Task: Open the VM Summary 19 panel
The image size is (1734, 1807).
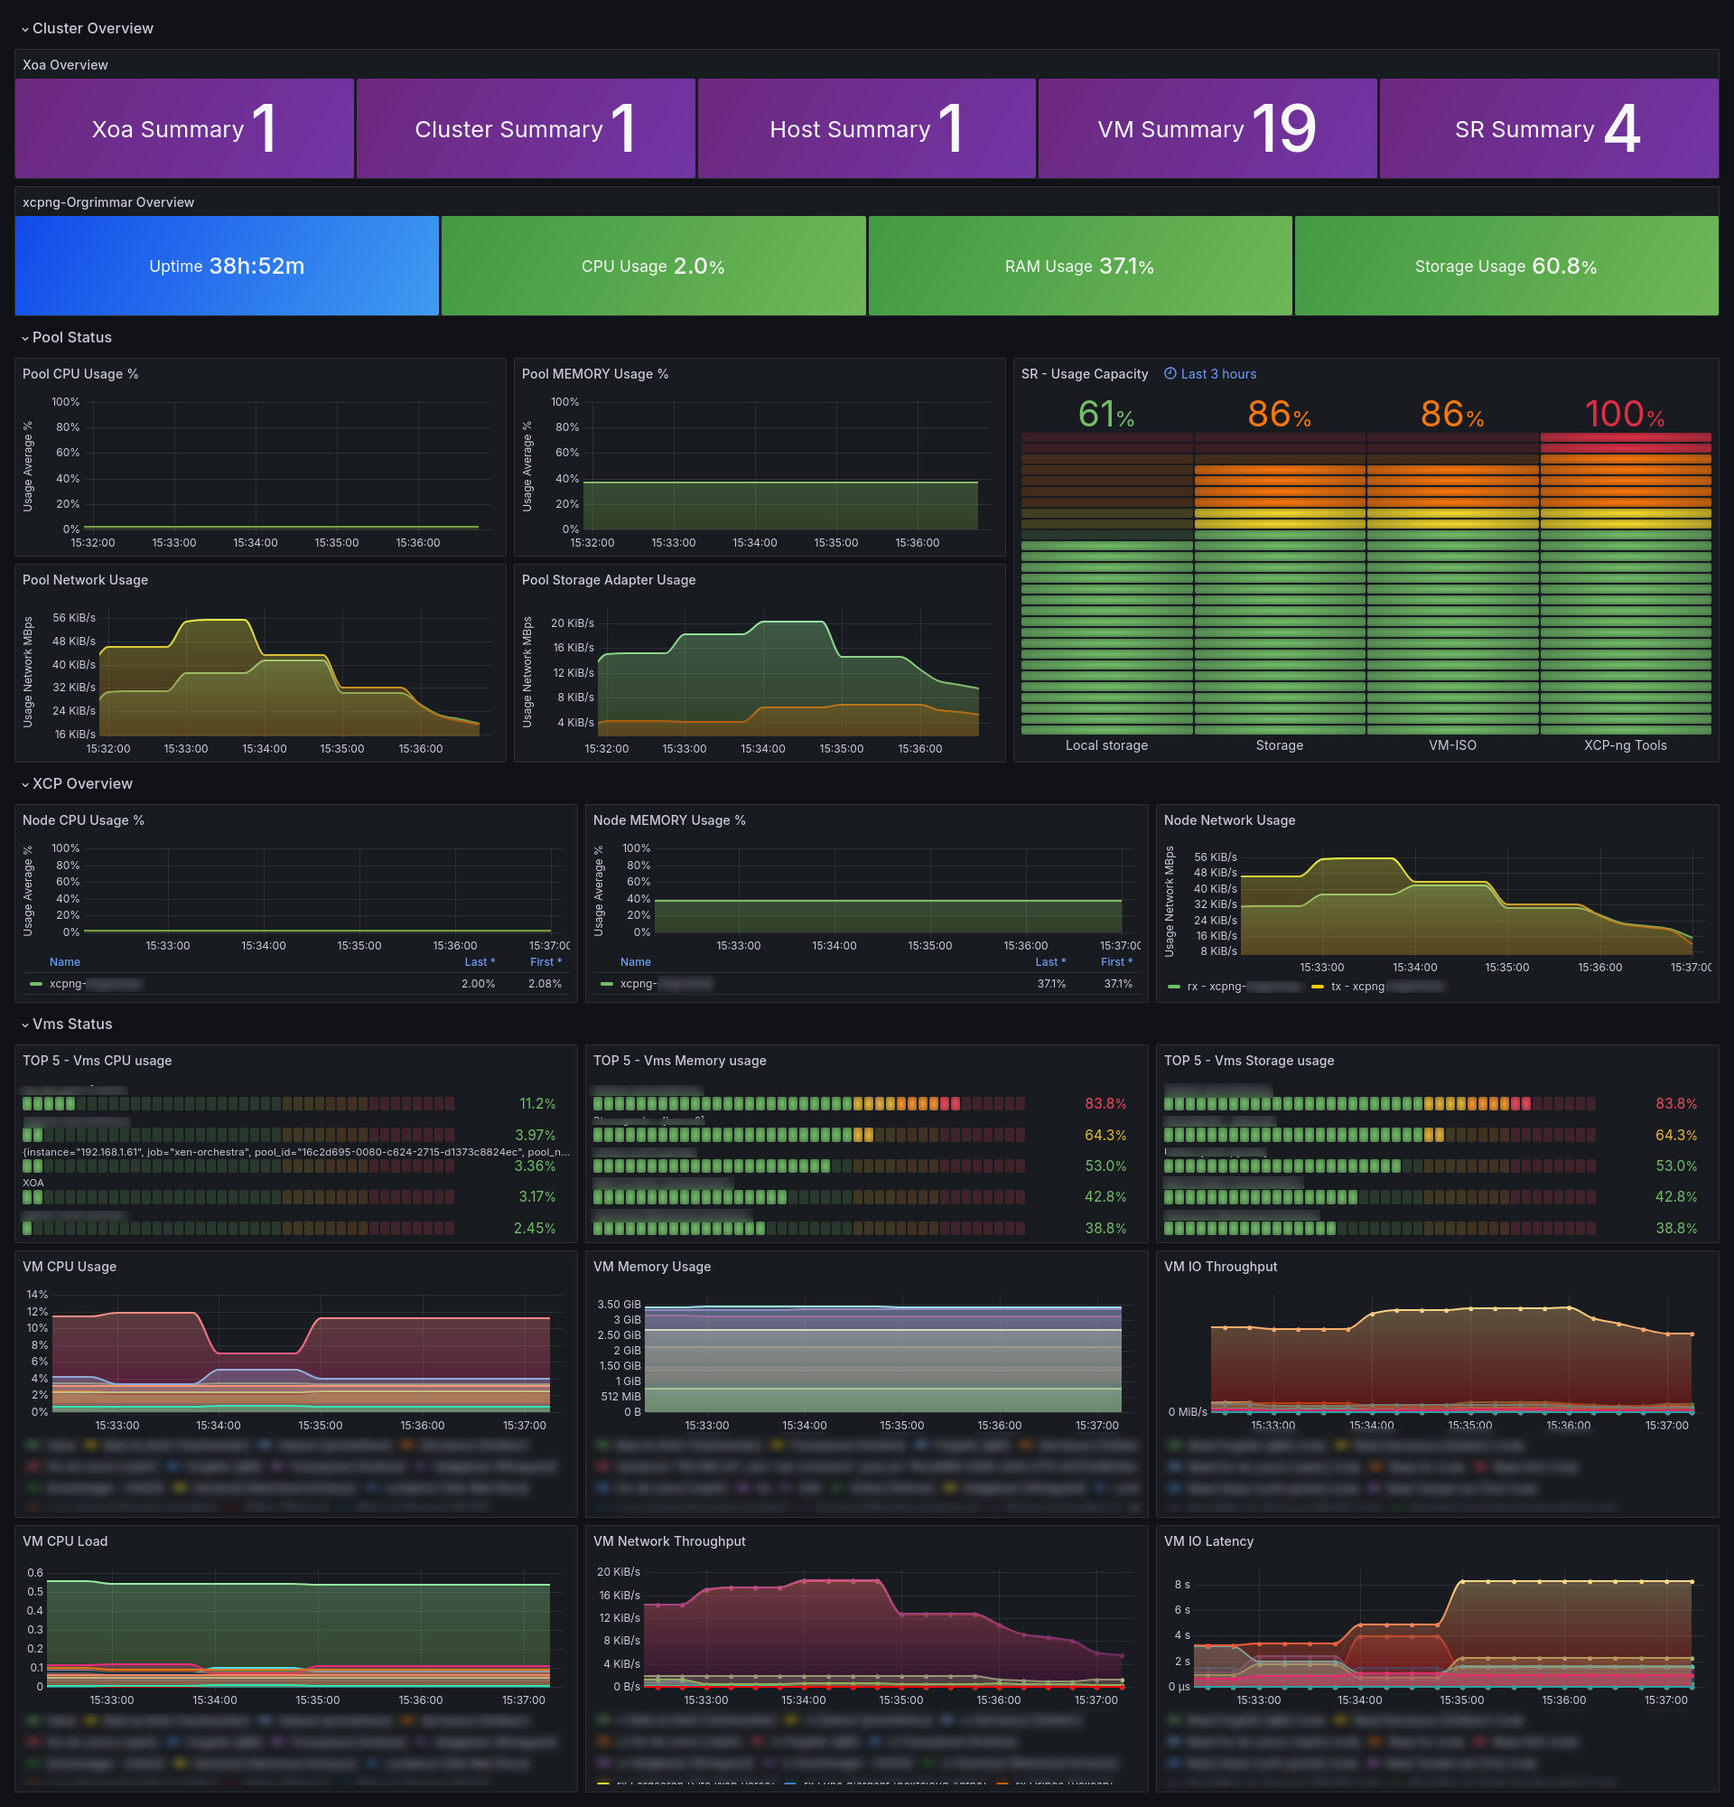Action: click(1207, 129)
